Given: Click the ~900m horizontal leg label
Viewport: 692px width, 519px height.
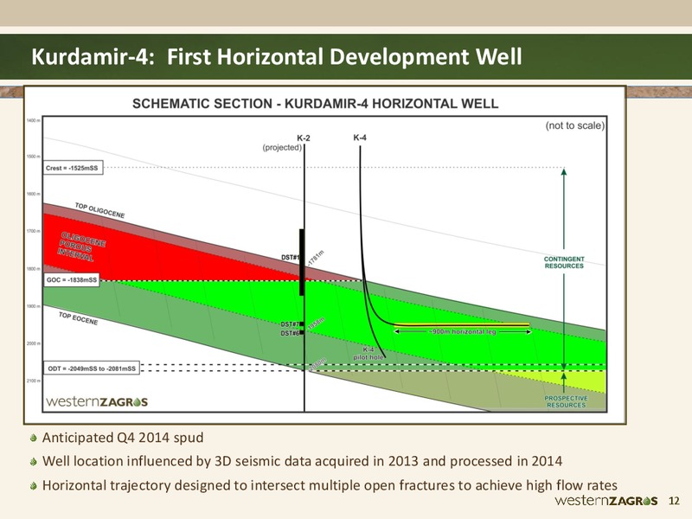Looking at the screenshot, I should point(463,331).
